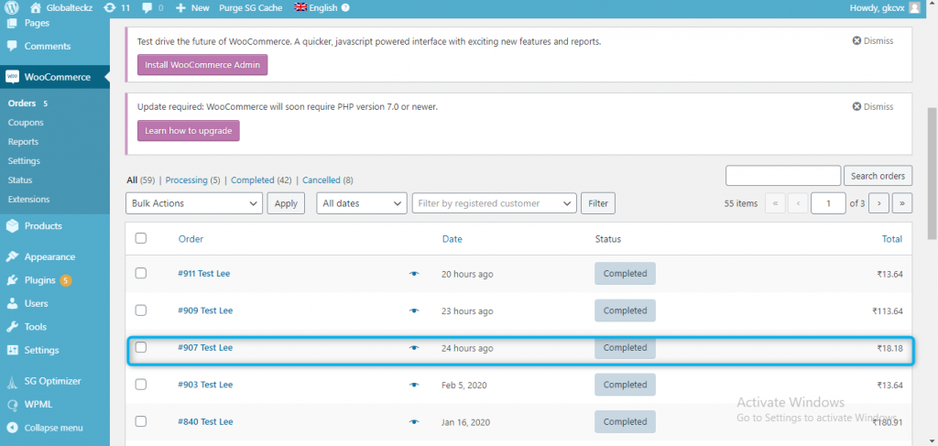Open Filter by registered customer dropdown
This screenshot has width=938, height=446.
point(495,203)
